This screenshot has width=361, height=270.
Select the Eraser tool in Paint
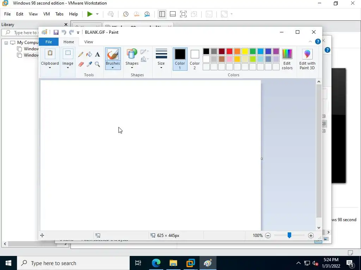pos(81,64)
